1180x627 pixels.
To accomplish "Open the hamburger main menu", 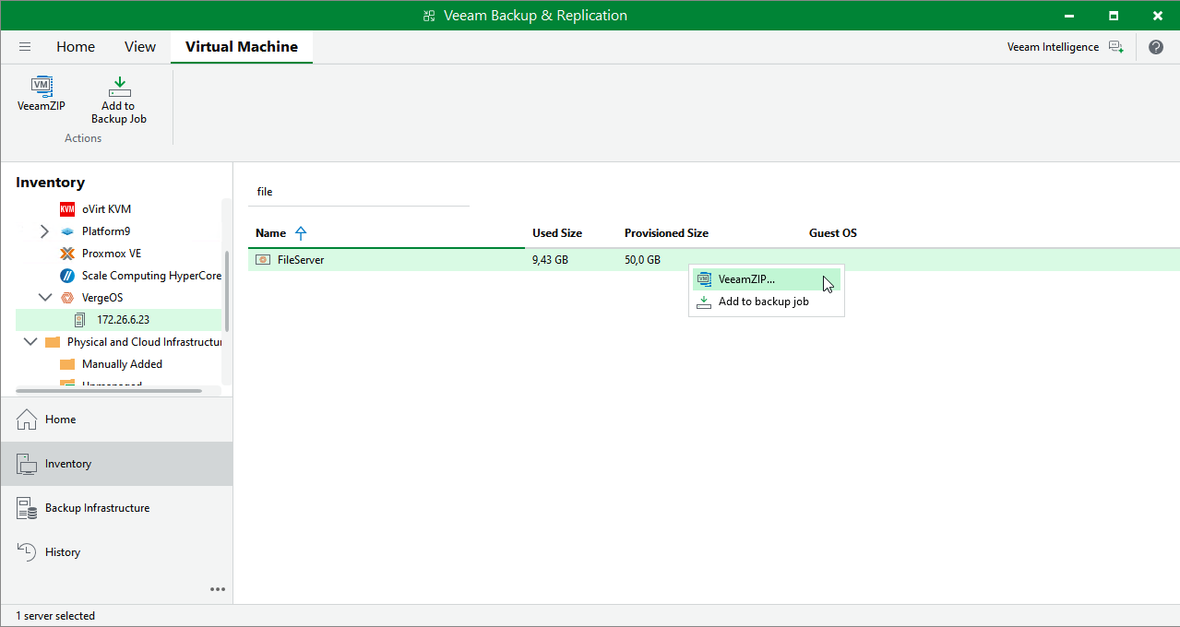I will [x=25, y=46].
